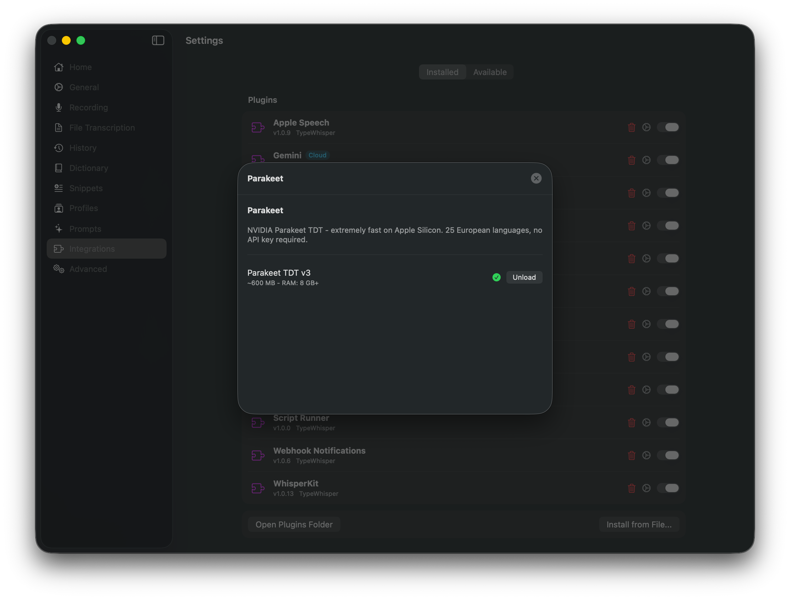Select the Snippets sidebar item
Viewport: 790px width, 600px height.
tap(85, 188)
